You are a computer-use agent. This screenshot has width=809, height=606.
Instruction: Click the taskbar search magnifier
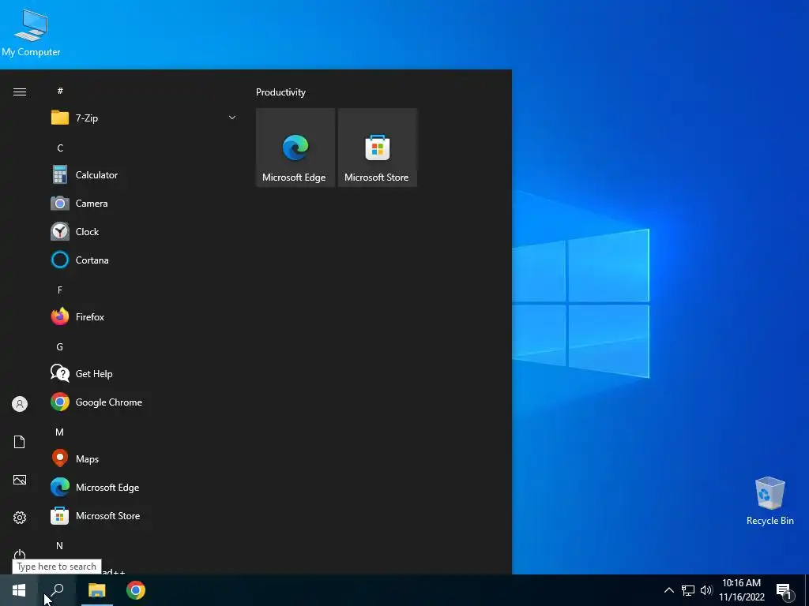click(x=57, y=590)
